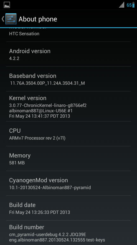The image size is (137, 245).
Task: Tap the Build date entry
Action: coord(68,208)
